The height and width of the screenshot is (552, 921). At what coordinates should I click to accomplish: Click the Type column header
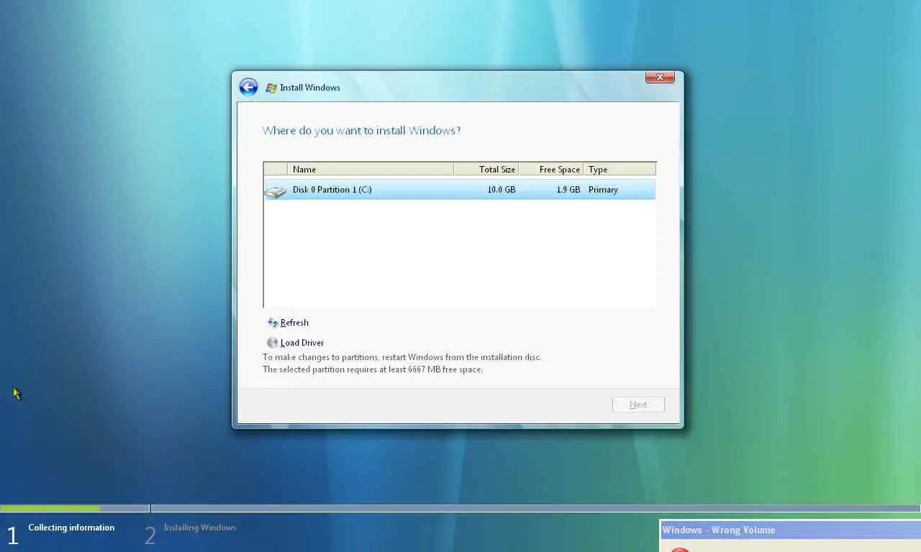[620, 169]
